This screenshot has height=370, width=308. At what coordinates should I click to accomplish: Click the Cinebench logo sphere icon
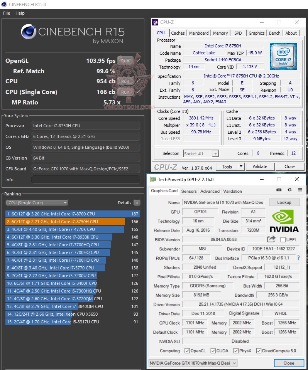(28, 32)
